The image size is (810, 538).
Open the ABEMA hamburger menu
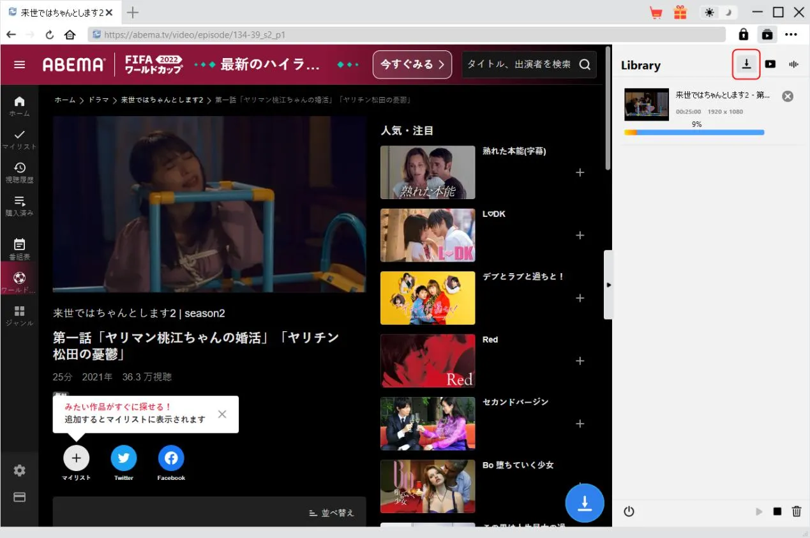point(20,64)
